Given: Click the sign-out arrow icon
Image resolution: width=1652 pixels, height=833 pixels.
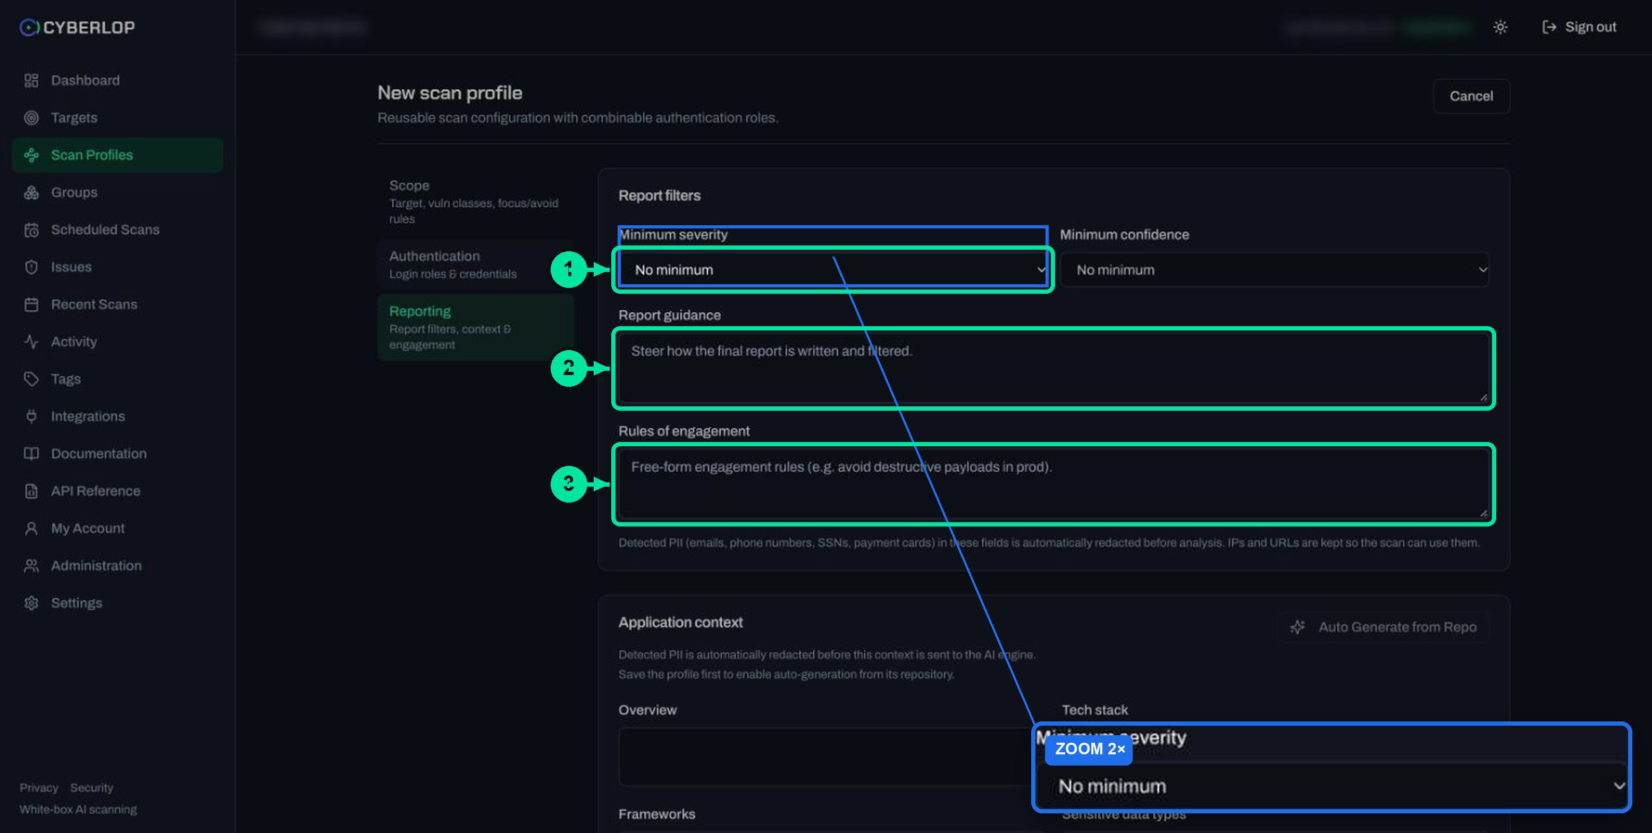Looking at the screenshot, I should click(1549, 27).
